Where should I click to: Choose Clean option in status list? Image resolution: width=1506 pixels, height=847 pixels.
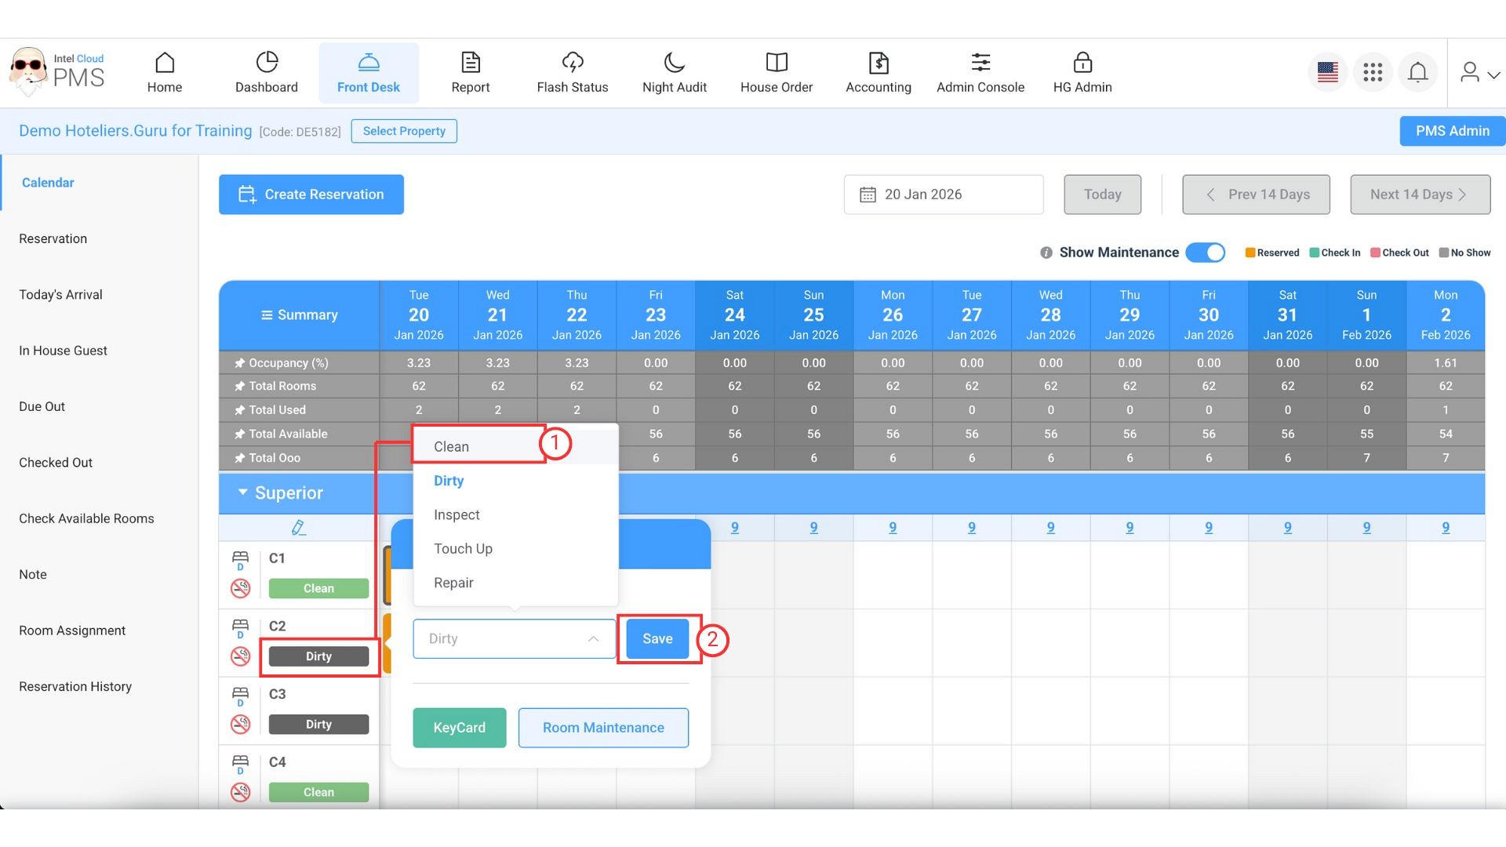[452, 446]
